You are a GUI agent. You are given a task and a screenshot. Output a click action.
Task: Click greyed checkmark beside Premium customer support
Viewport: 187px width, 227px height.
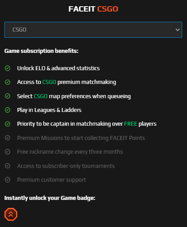click(x=8, y=180)
